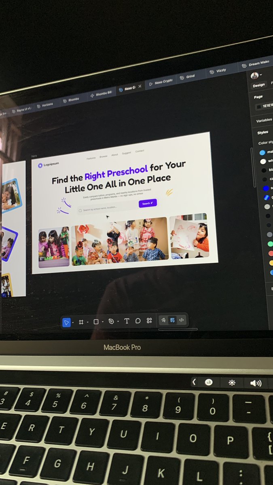This screenshot has height=485, width=273.
Task: Tap the Touch Bar brightness icon
Action: (232, 382)
